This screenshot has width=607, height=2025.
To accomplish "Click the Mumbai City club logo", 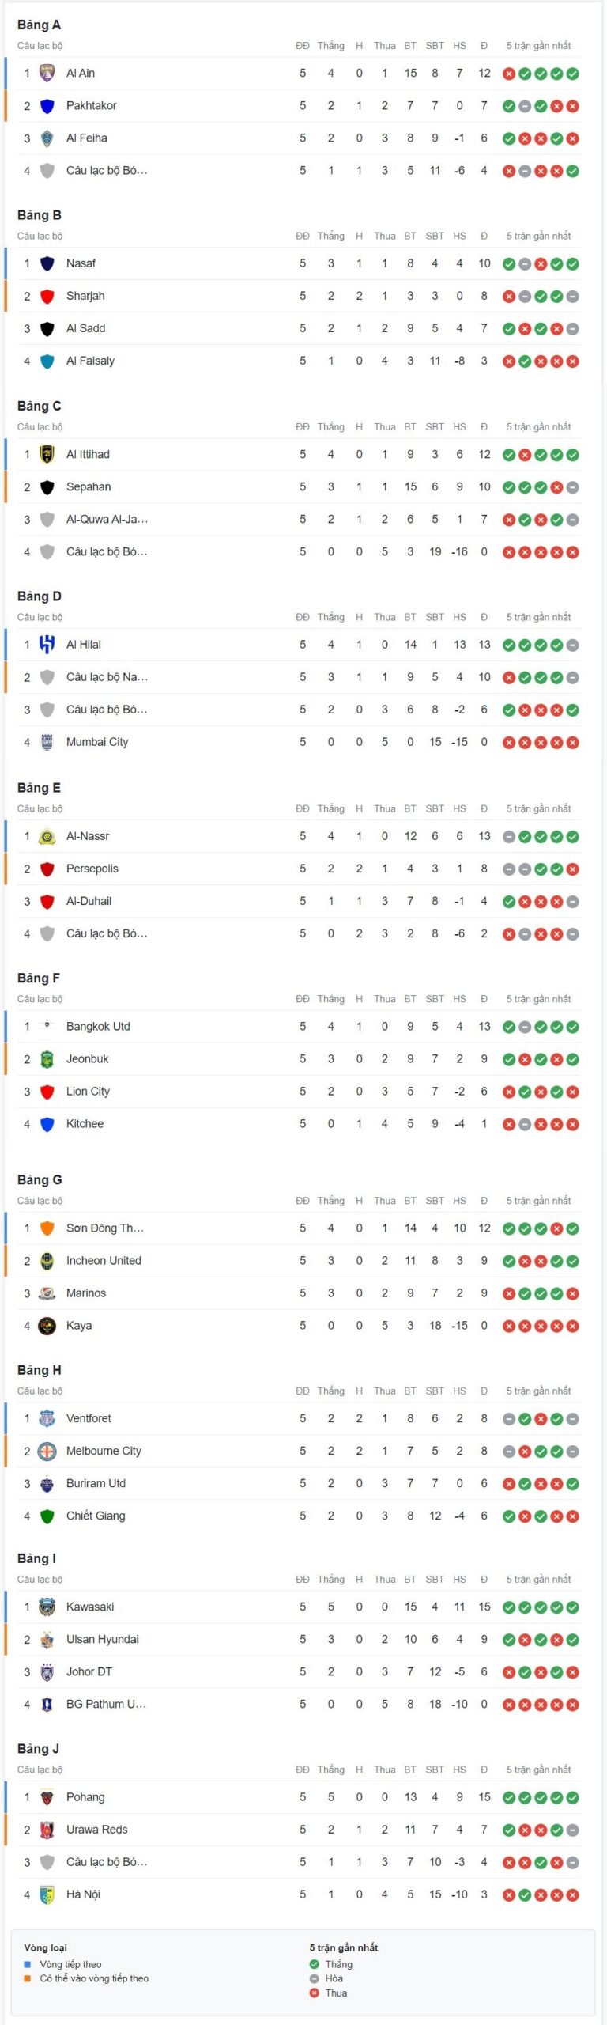I will 47,742.
